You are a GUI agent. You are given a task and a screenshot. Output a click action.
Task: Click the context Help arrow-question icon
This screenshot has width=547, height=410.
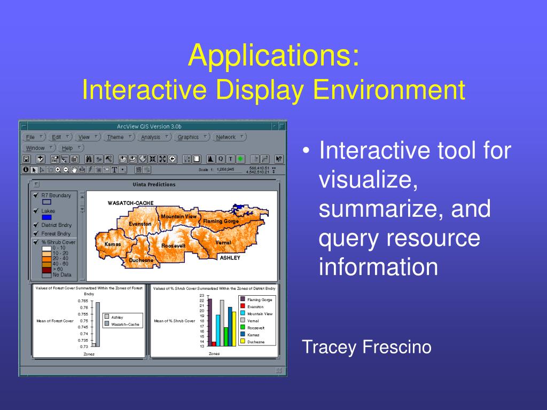coord(279,159)
